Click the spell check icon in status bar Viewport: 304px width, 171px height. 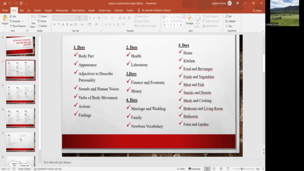tap(14, 169)
